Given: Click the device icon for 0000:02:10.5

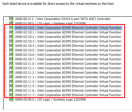Looking at the screenshot, I should click(x=11, y=50).
